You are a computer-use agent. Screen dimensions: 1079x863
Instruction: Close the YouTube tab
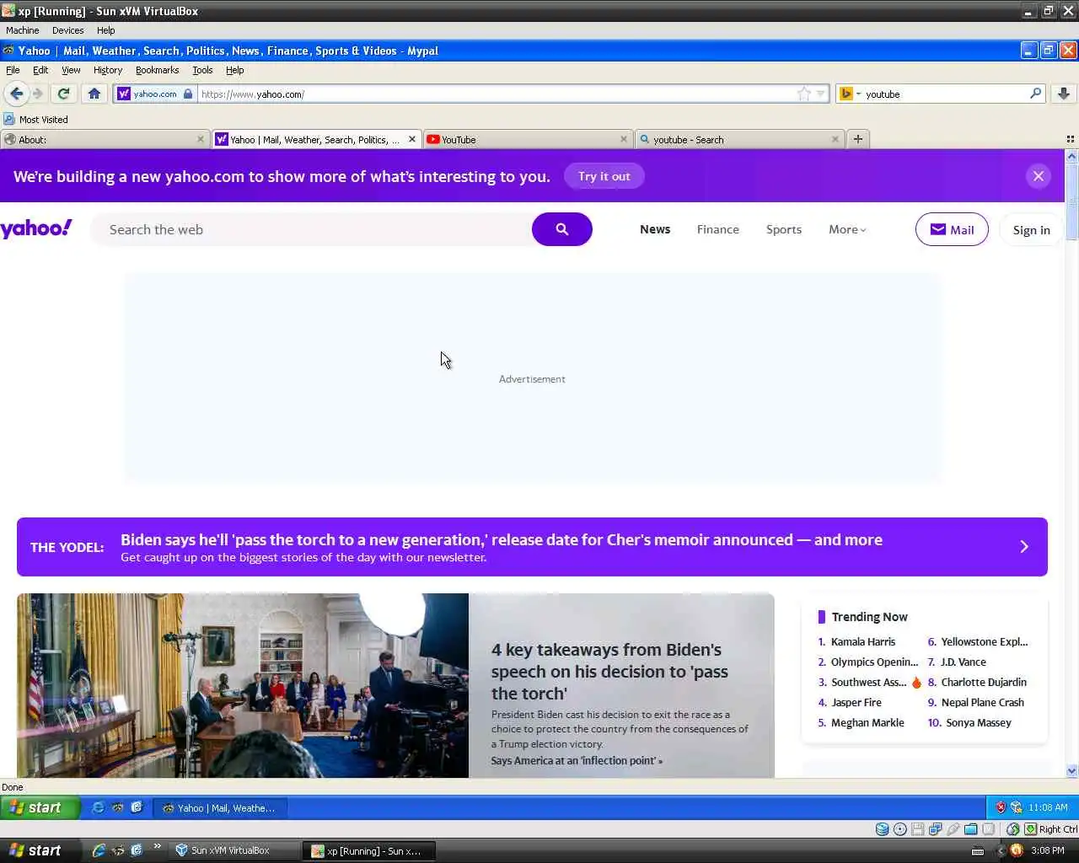624,139
